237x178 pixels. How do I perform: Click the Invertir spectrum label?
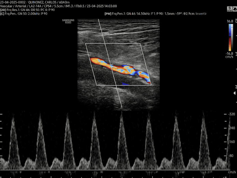click(x=200, y=14)
